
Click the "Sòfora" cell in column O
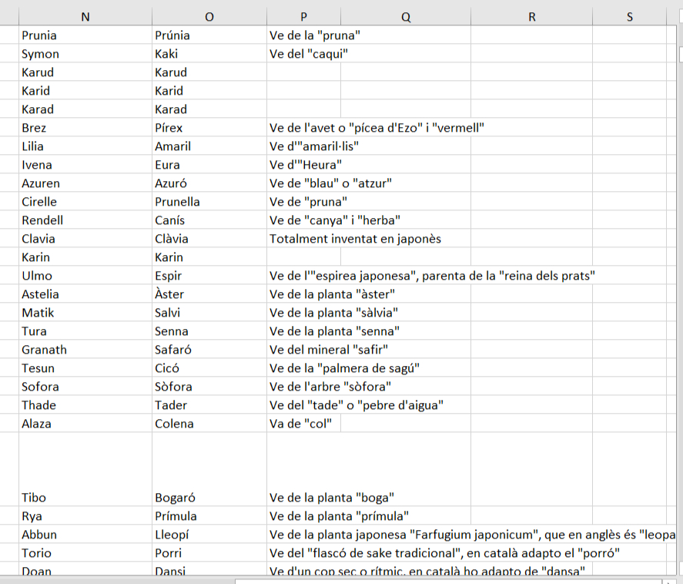pos(209,387)
